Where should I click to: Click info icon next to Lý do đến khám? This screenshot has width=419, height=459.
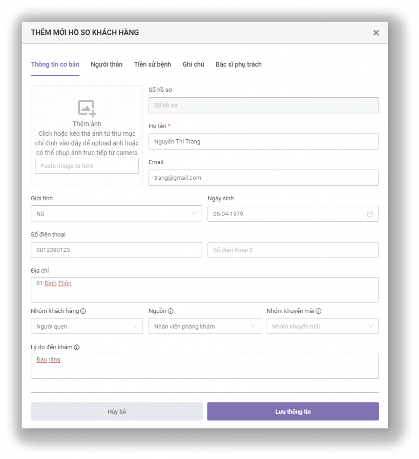click(x=77, y=347)
